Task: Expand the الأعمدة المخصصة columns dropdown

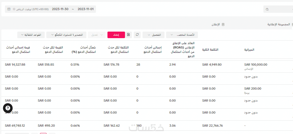Action: (x=182, y=35)
